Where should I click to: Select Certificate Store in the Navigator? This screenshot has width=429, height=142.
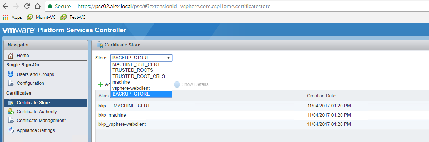click(46, 103)
